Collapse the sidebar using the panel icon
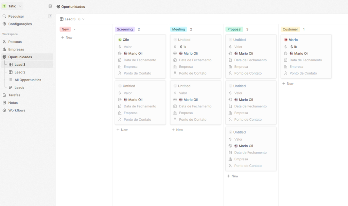Image resolution: width=348 pixels, height=206 pixels. point(50,6)
